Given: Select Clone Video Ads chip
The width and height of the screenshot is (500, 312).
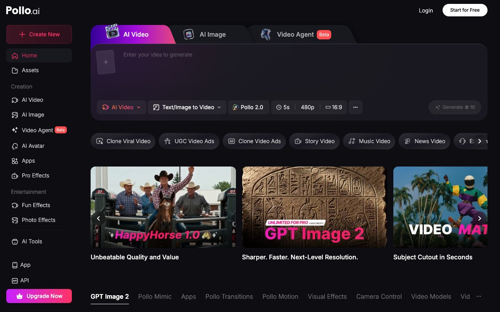Looking at the screenshot, I should click(254, 141).
